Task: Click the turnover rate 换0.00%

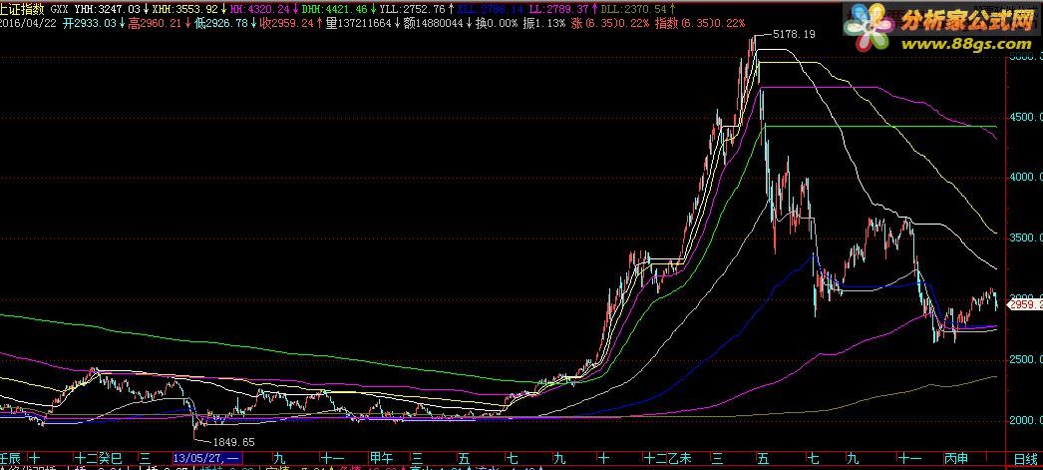Action: [497, 23]
